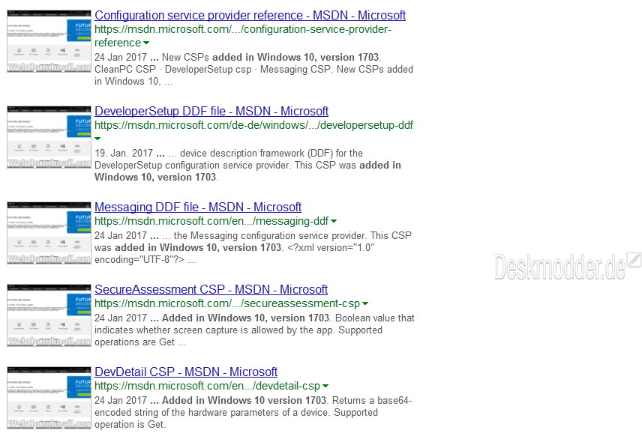Click the '19. Jan. 2017' date text
The height and width of the screenshot is (442, 642).
pyautogui.click(x=124, y=154)
